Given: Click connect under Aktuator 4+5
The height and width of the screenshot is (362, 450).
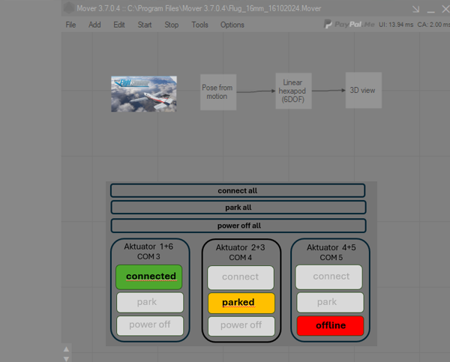Looking at the screenshot, I should point(330,277).
